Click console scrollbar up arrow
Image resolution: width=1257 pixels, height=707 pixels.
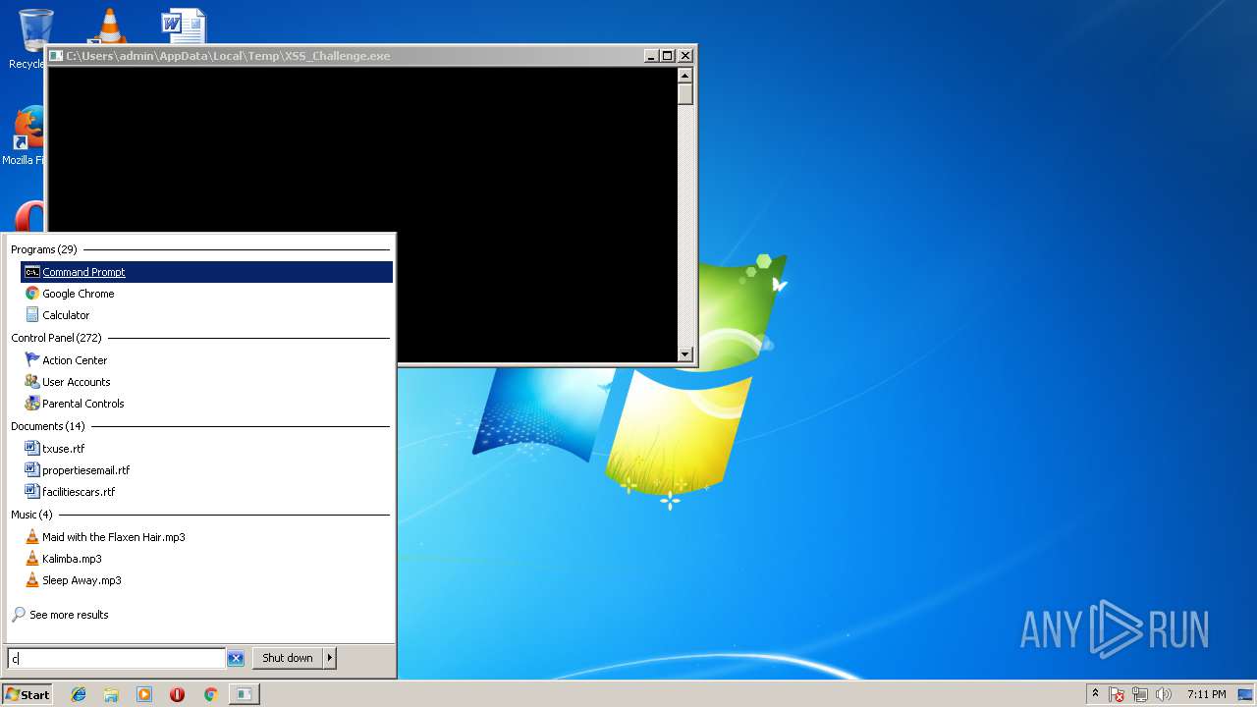pos(685,76)
